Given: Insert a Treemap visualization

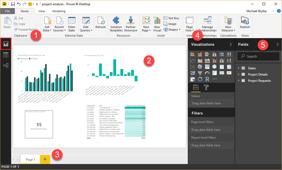Looking at the screenshot, I should 207,67.
